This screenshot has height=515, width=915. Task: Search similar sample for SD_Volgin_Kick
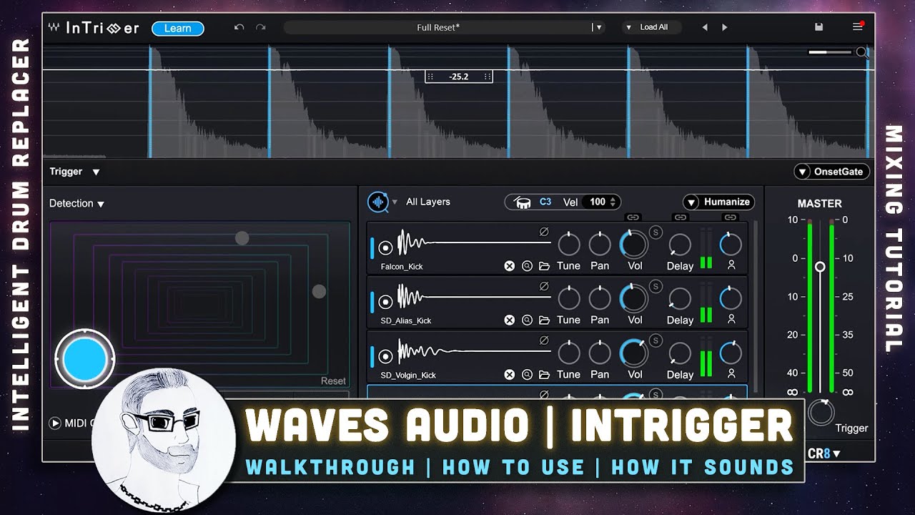[x=527, y=375]
